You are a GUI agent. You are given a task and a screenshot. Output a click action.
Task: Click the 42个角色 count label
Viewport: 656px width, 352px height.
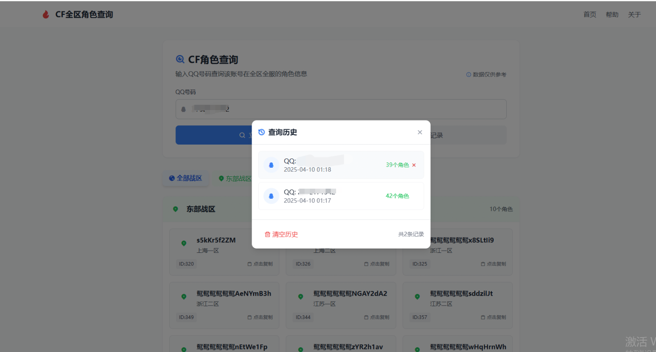tap(397, 196)
